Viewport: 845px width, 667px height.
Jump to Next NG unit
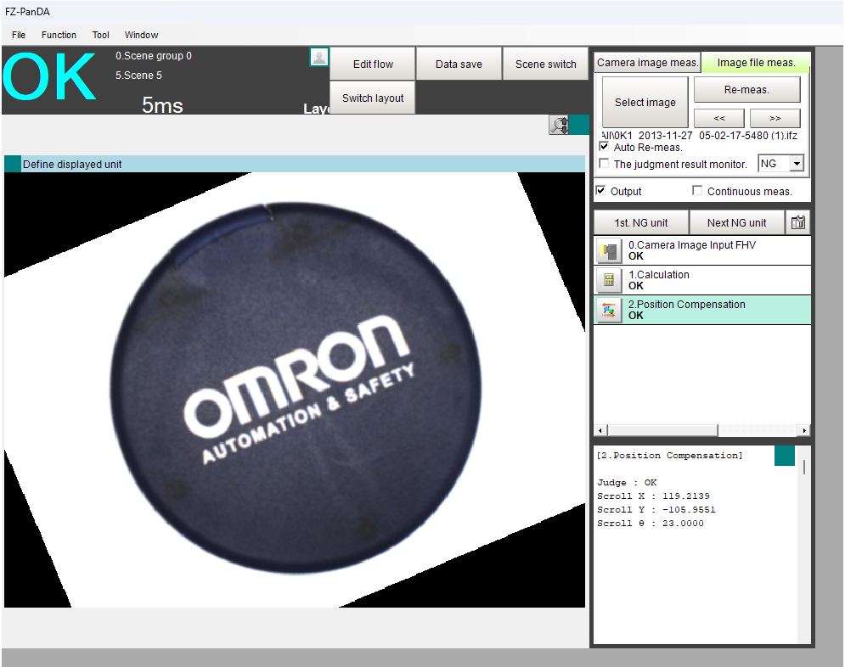tap(736, 223)
